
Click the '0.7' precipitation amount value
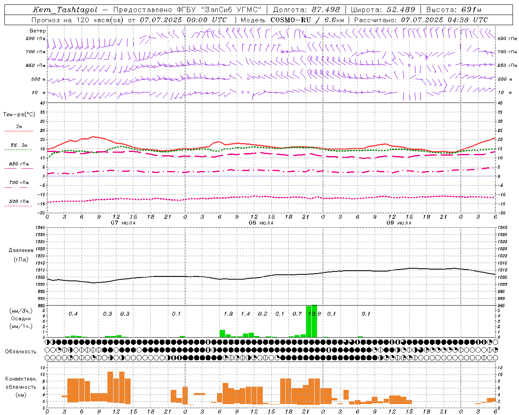297,314
